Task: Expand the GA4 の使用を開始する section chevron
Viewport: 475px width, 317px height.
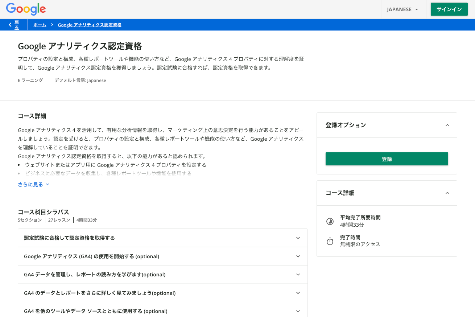Action: point(298,256)
